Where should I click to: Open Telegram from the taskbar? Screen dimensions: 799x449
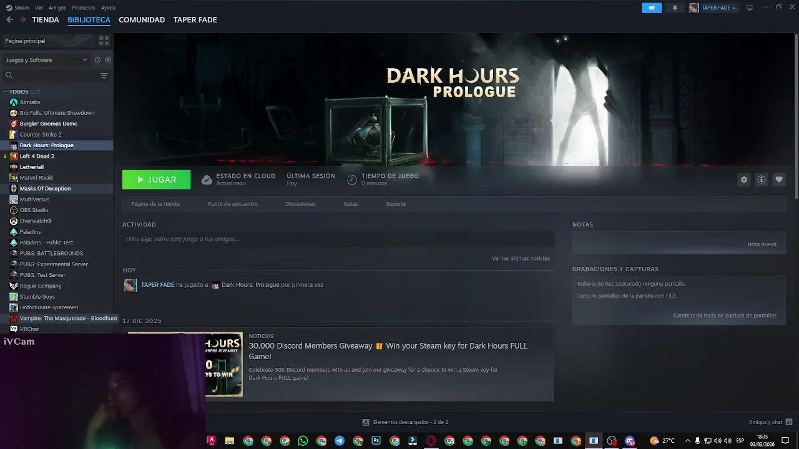click(x=339, y=441)
